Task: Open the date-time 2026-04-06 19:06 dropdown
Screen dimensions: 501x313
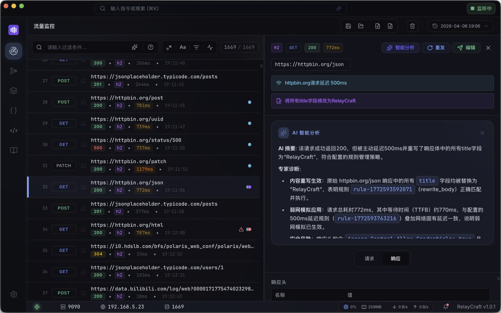Action: tap(460, 26)
